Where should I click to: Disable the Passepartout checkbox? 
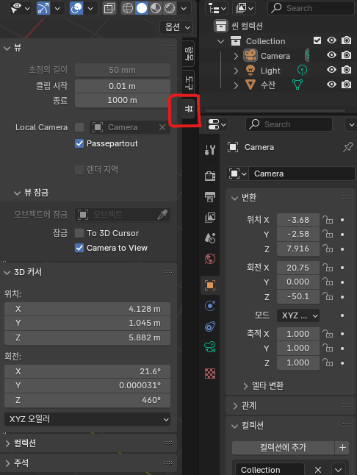tap(79, 143)
